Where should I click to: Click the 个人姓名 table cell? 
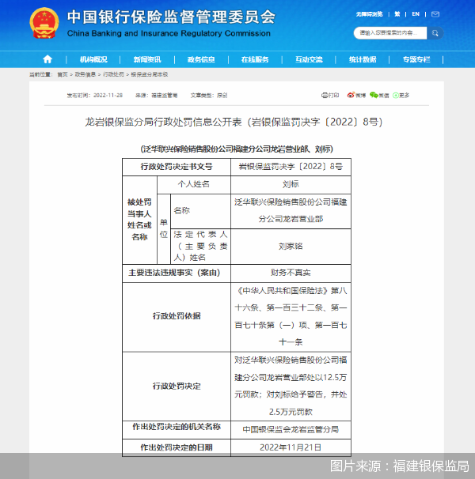coord(194,184)
